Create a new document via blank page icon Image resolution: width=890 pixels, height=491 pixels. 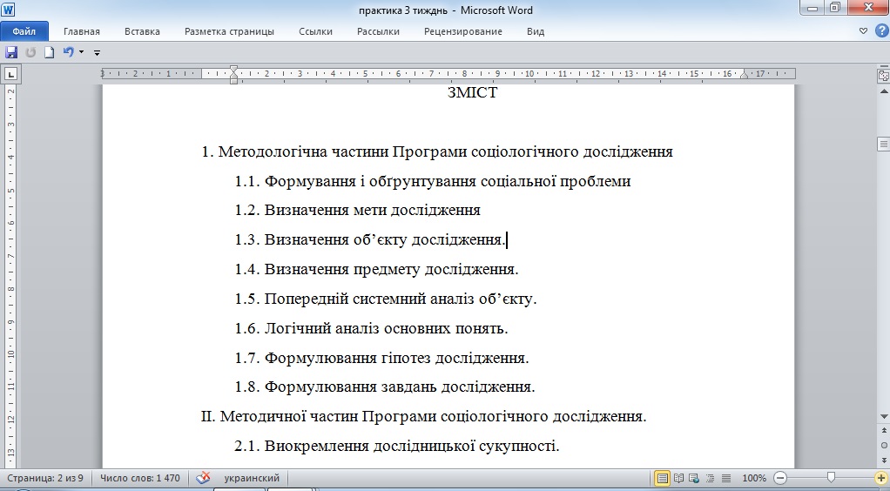pyautogui.click(x=50, y=52)
